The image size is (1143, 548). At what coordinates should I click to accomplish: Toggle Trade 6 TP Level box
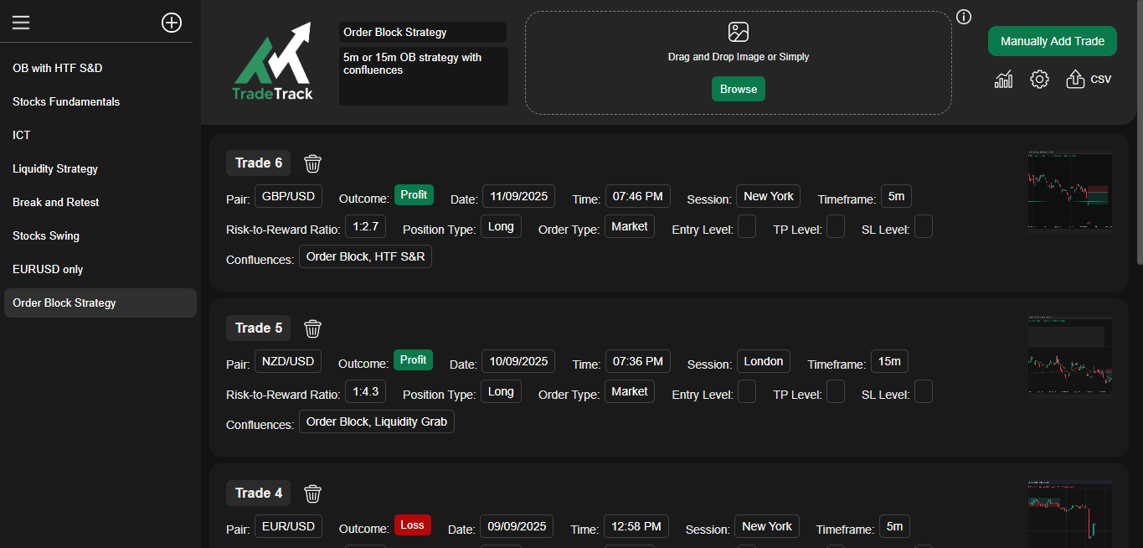(x=836, y=227)
